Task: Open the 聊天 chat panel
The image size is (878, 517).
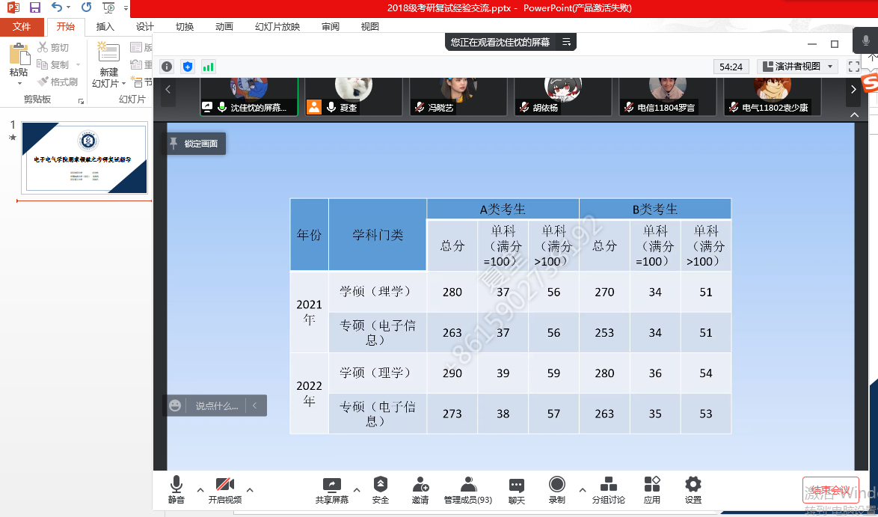Action: pos(516,485)
